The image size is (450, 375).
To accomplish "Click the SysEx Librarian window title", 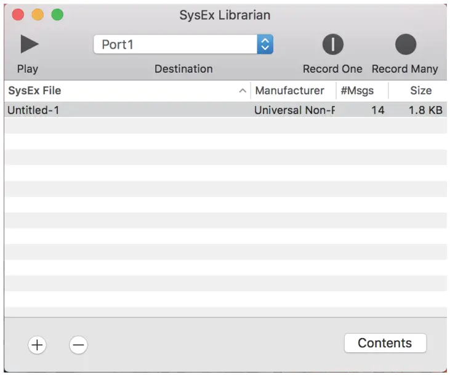I will (x=225, y=15).
